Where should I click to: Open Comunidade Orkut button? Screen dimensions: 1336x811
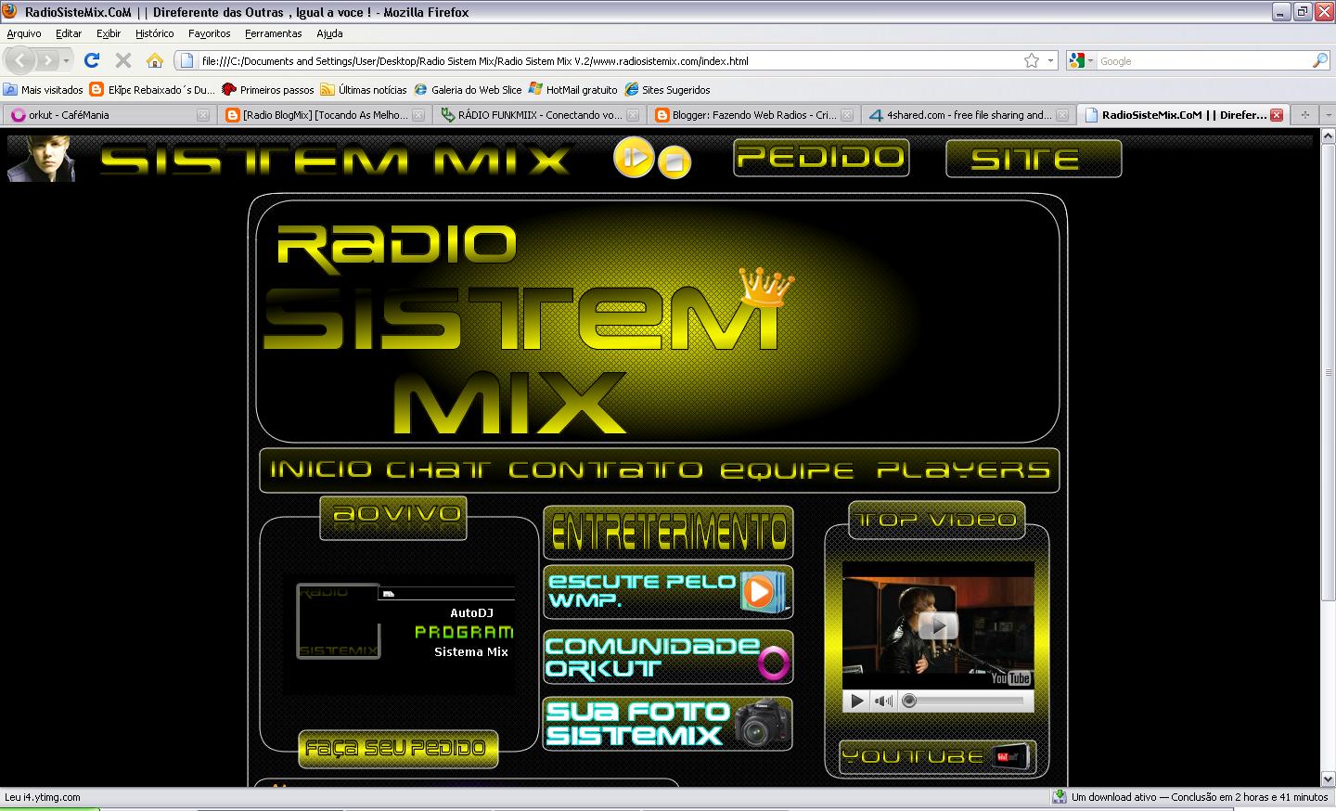coord(668,658)
